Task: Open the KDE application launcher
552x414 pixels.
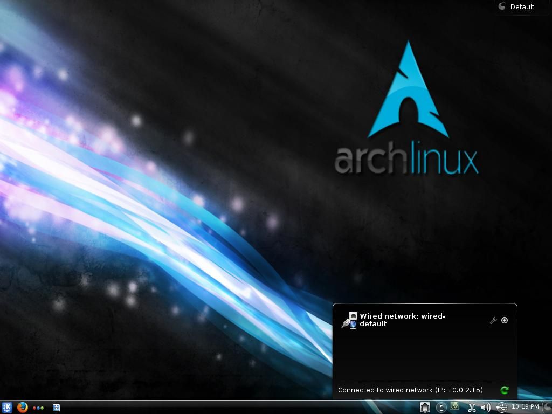Action: (x=7, y=408)
